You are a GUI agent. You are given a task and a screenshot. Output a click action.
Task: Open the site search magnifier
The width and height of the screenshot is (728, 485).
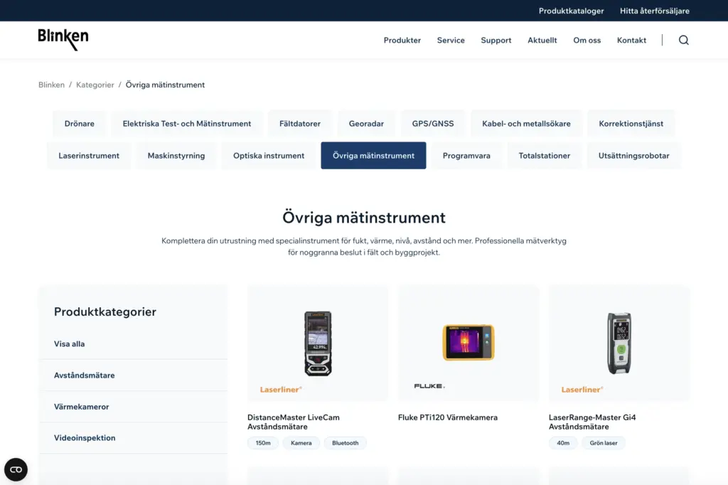pyautogui.click(x=683, y=40)
